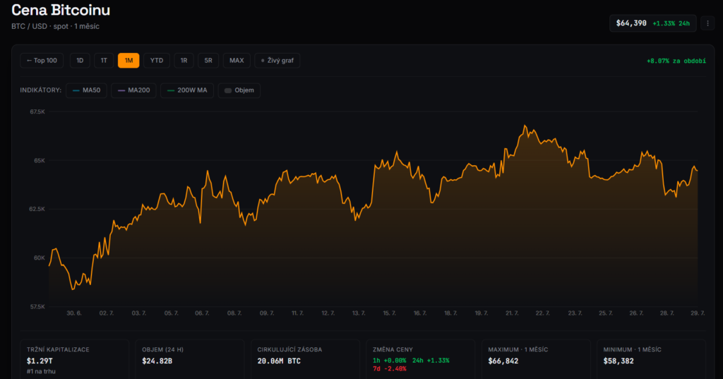Viewport: 723px width, 379px height.
Task: Click the 21. 7. date label
Action: [x=512, y=313]
